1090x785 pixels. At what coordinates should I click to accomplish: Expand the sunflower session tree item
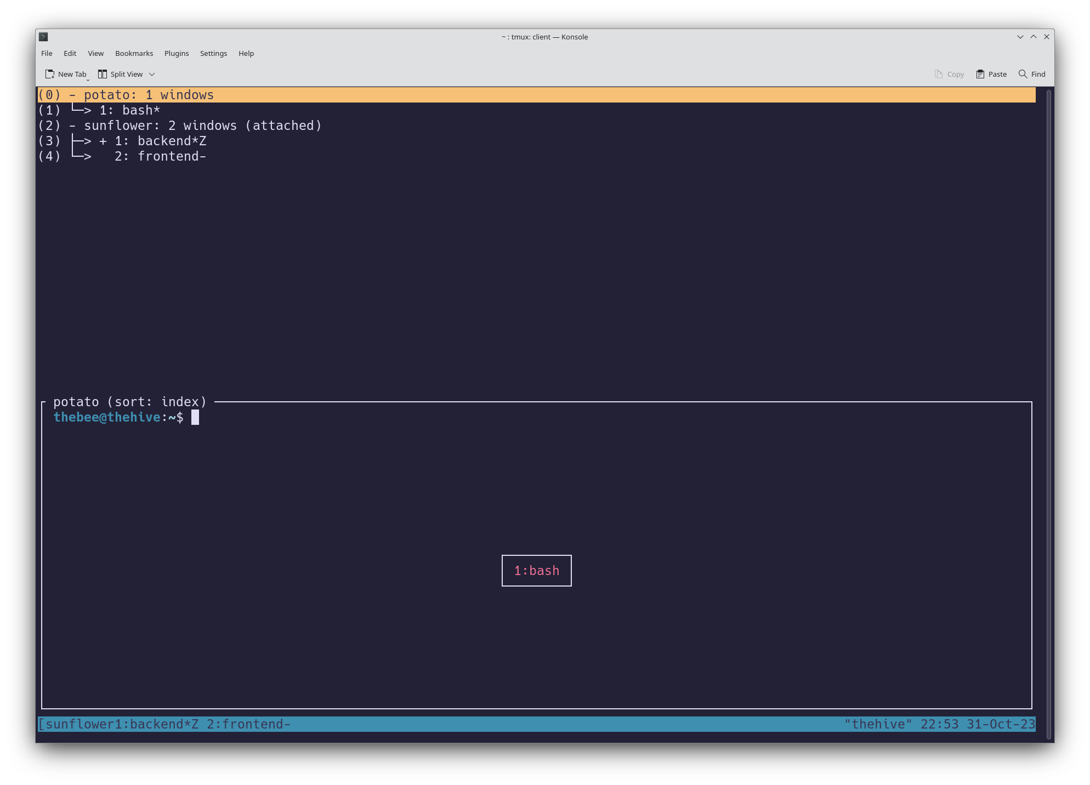tap(72, 125)
